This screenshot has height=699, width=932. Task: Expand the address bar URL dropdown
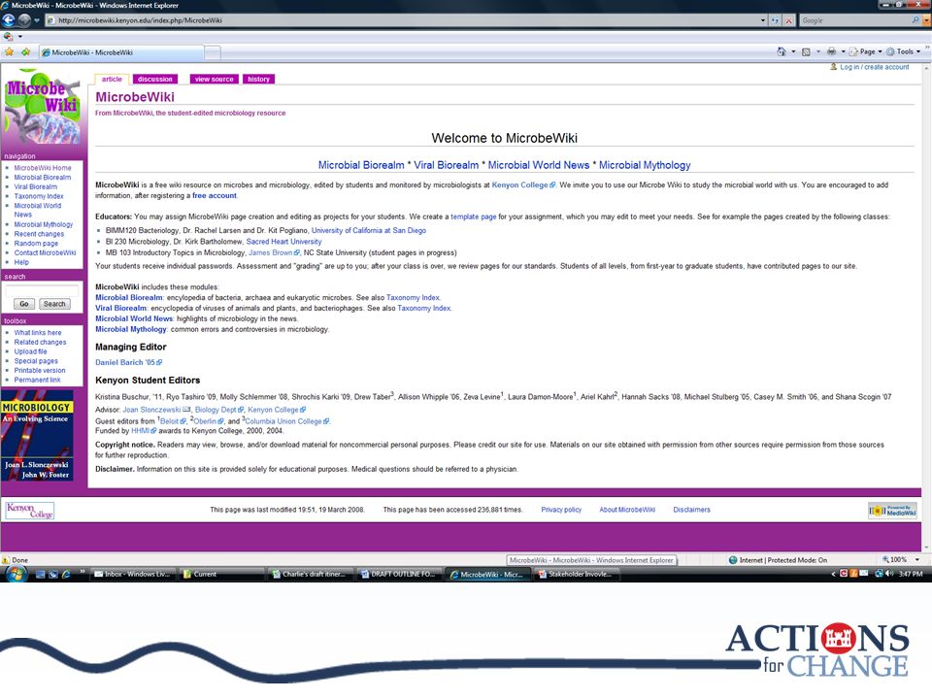(x=763, y=20)
